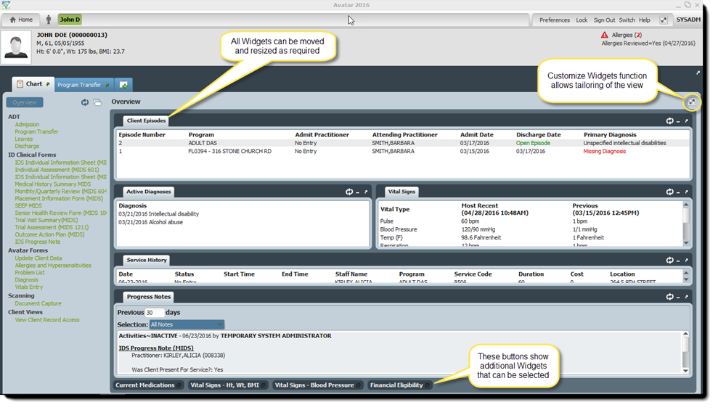Open the Leaves link
This screenshot has width=726, height=418.
[x=24, y=139]
